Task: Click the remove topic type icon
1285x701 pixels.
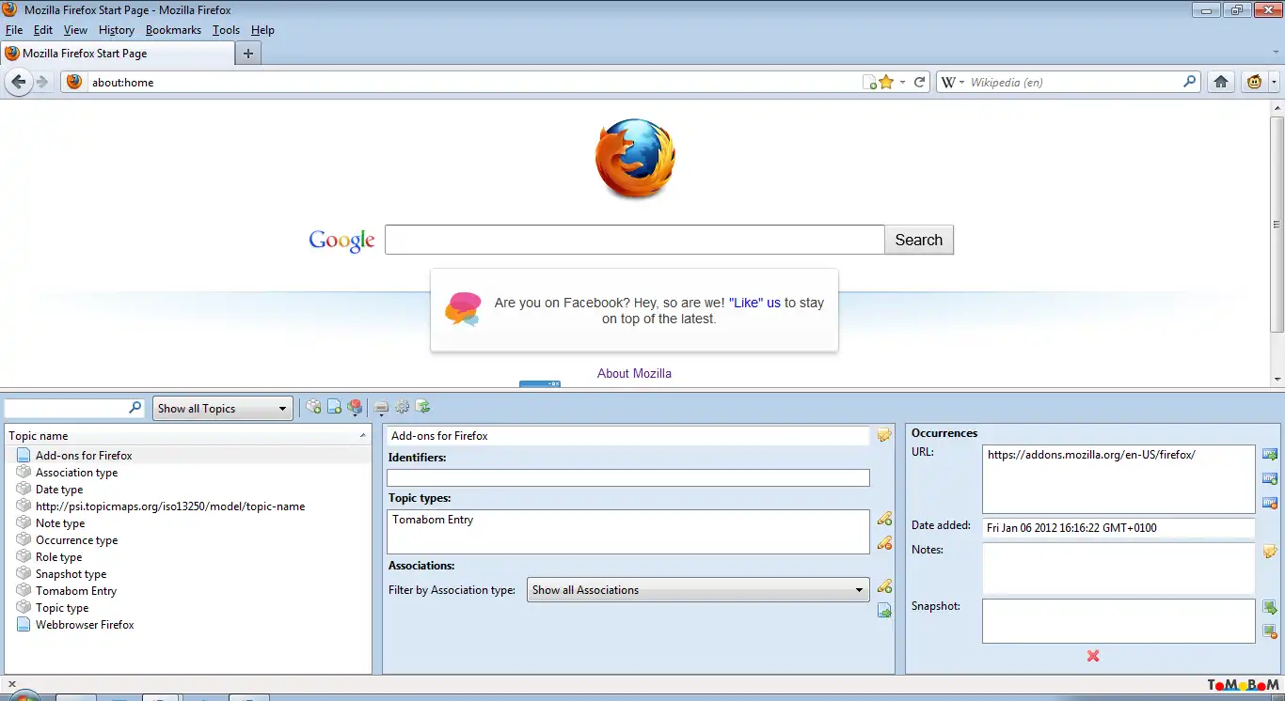Action: pos(884,542)
